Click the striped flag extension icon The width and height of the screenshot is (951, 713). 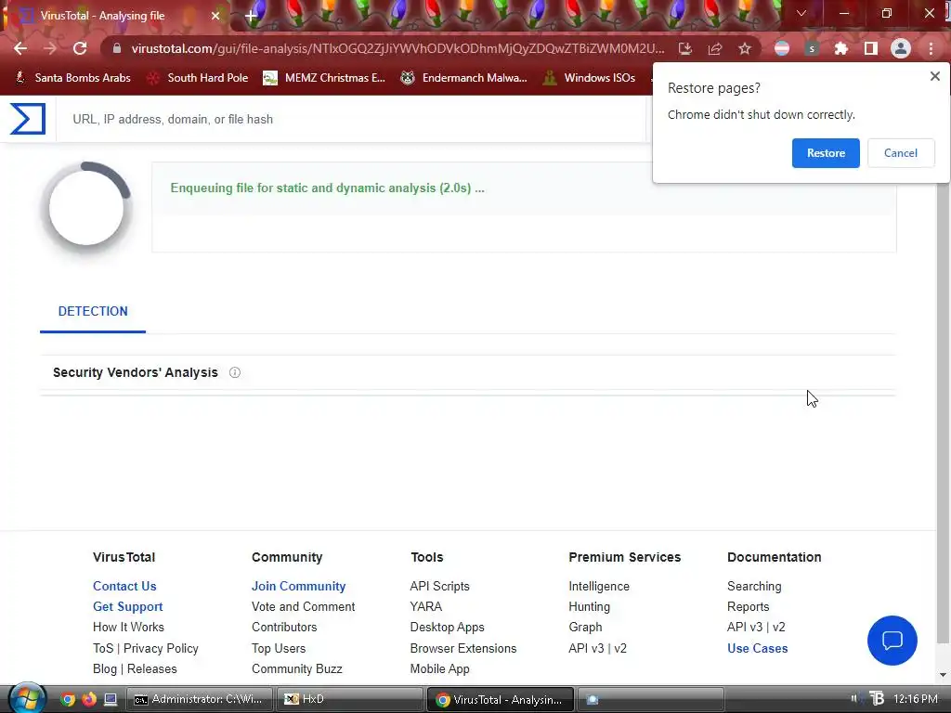click(782, 48)
